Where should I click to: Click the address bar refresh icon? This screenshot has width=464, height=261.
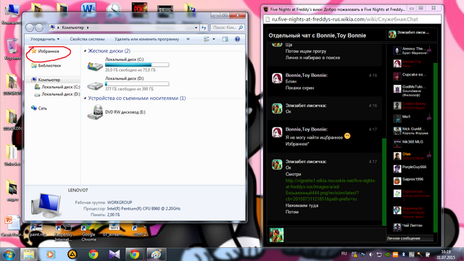(x=204, y=28)
